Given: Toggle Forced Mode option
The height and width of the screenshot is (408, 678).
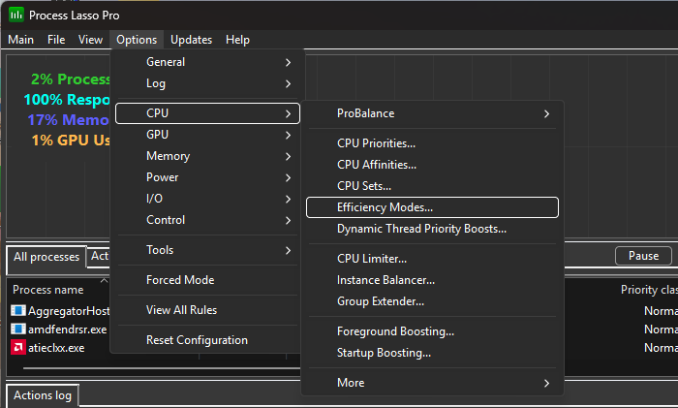Looking at the screenshot, I should click(207, 280).
